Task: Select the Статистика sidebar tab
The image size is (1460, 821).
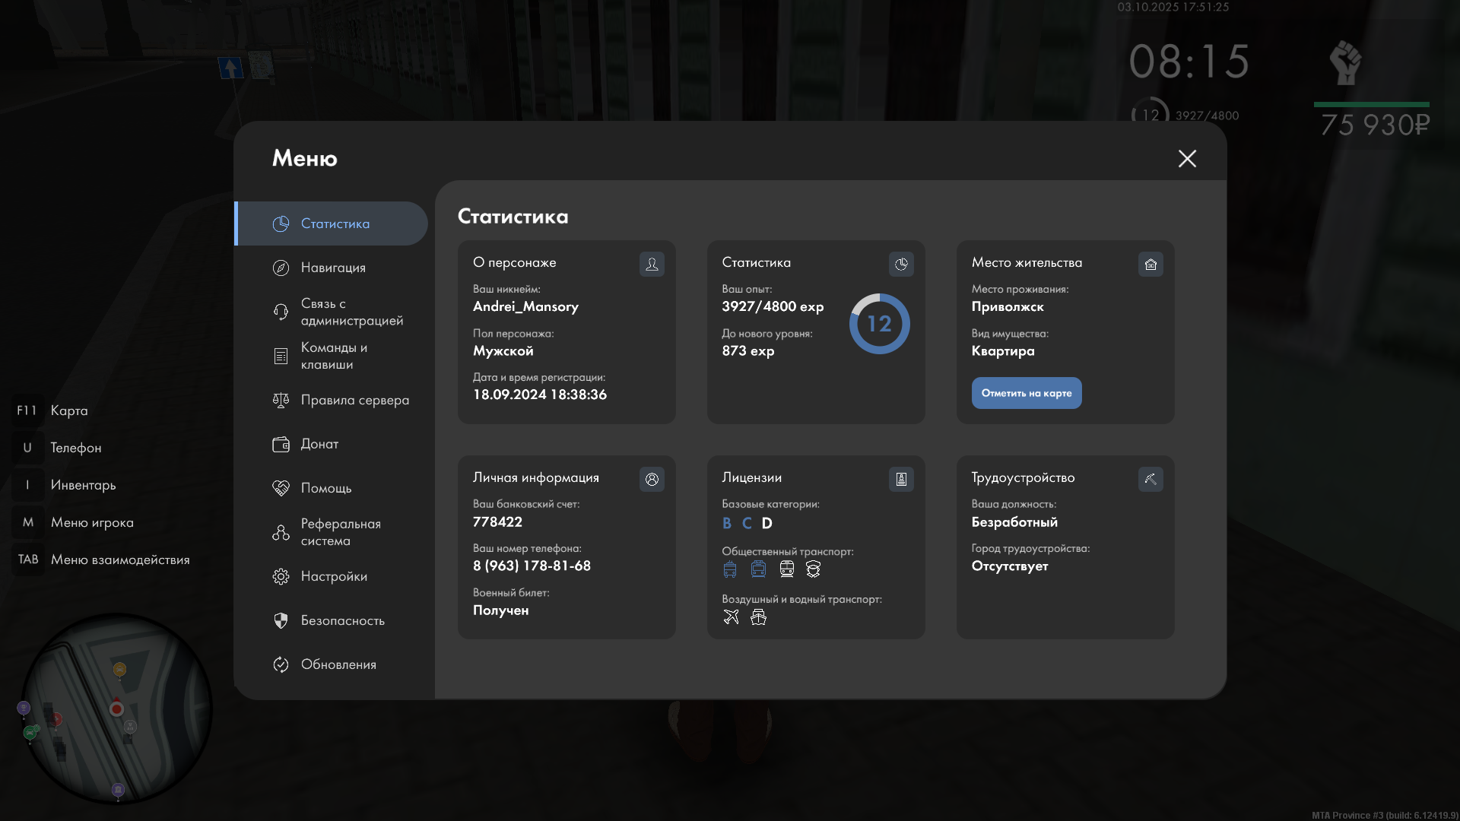Action: (x=335, y=223)
